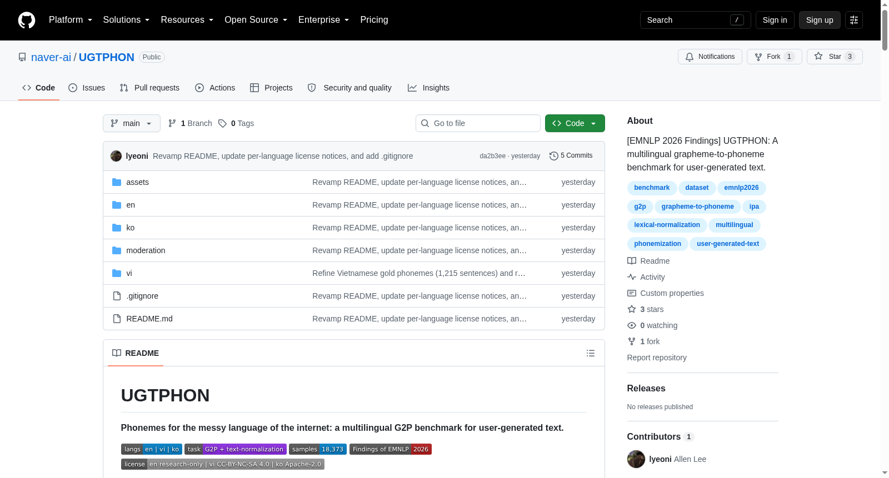Open the .gitignore file

tap(142, 296)
